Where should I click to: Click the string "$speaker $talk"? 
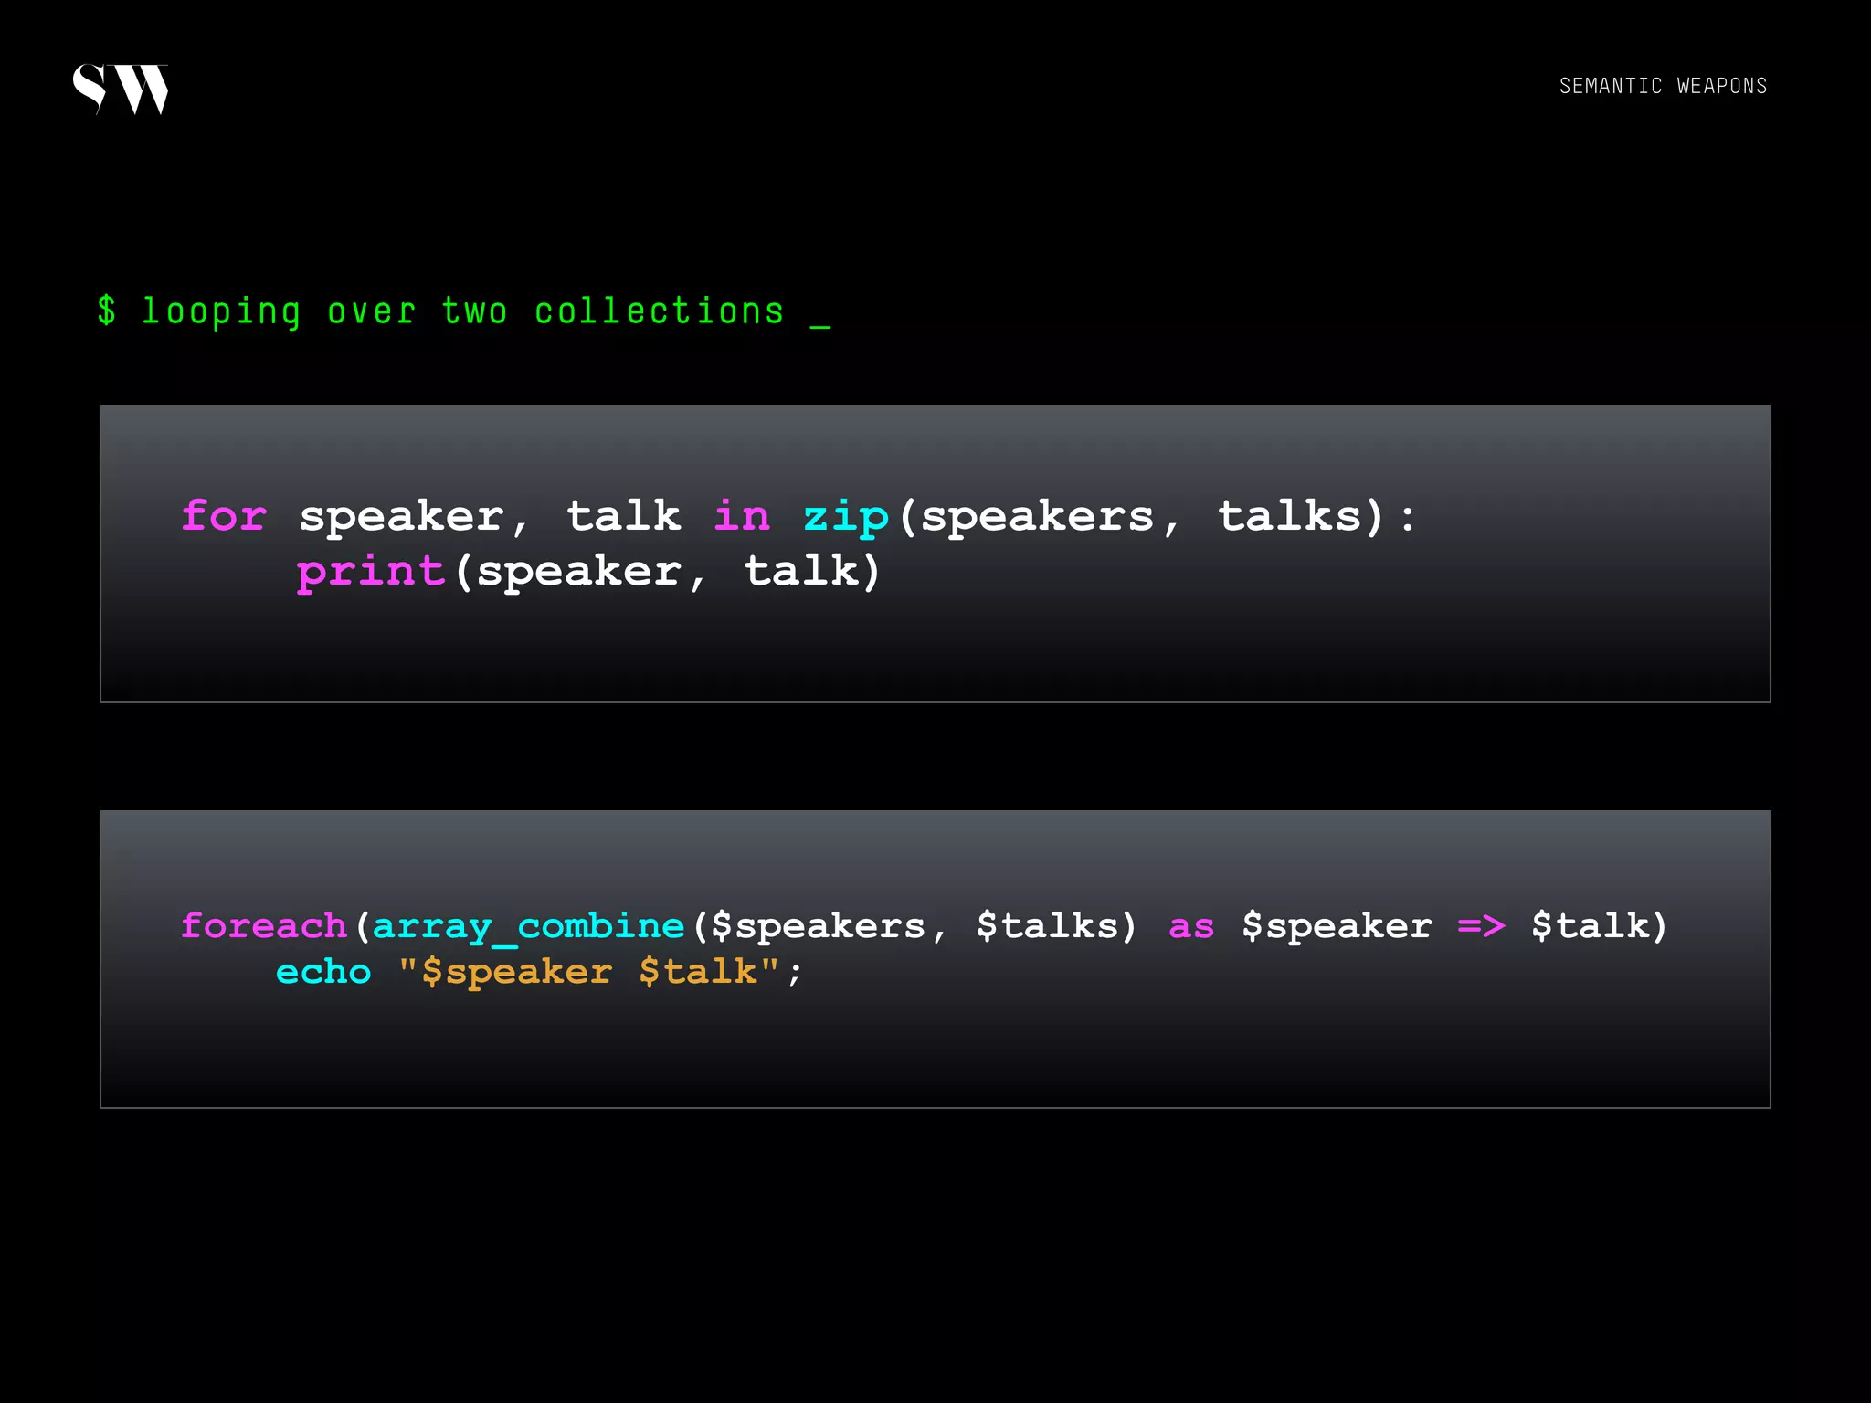click(x=589, y=972)
